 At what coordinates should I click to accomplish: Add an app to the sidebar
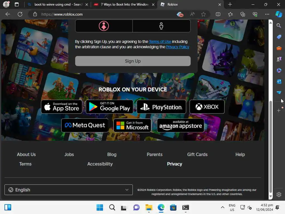point(279,110)
